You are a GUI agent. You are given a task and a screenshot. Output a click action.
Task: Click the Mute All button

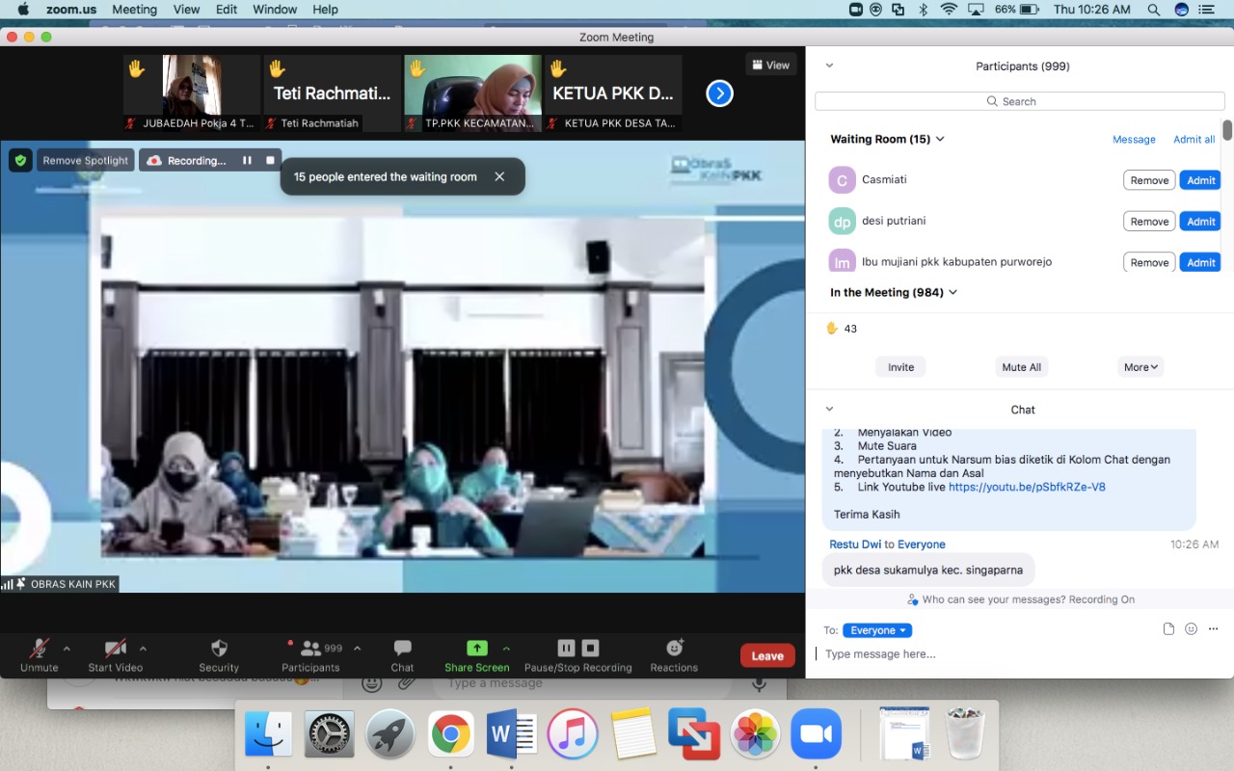[1021, 367]
